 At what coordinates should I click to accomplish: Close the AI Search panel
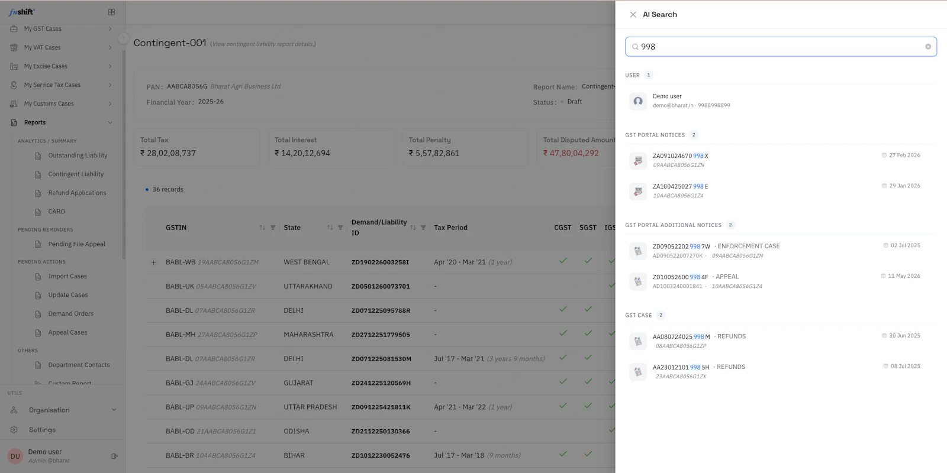[633, 14]
